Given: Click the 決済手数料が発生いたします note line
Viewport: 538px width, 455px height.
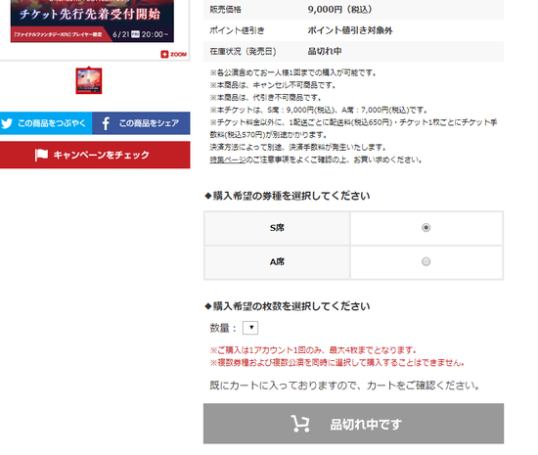Looking at the screenshot, I should coord(298,148).
